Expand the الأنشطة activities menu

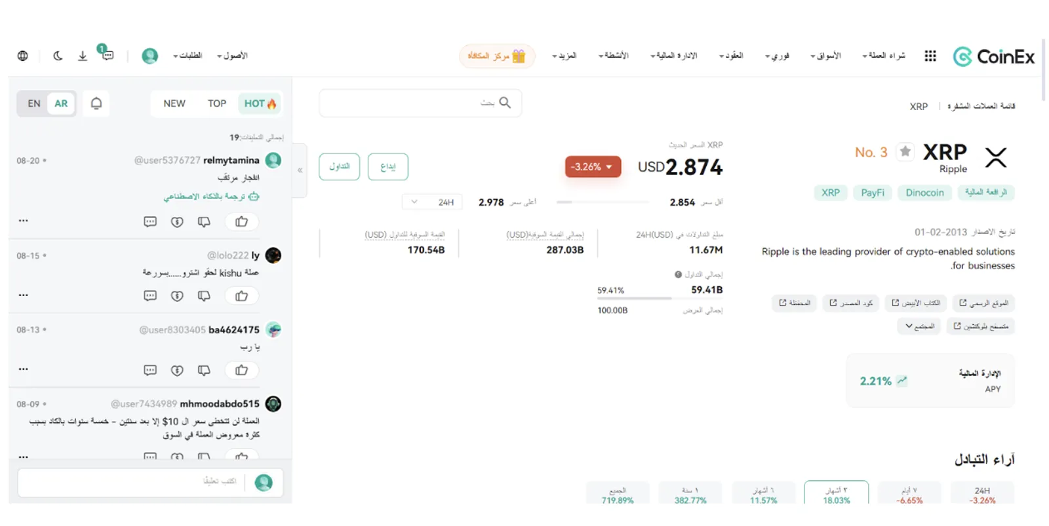[x=614, y=56]
